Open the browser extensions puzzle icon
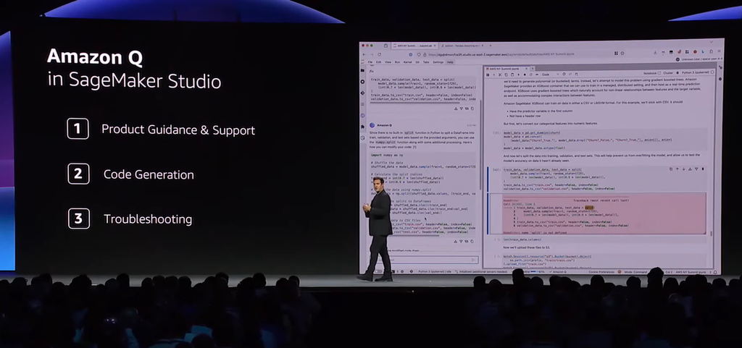Image resolution: width=742 pixels, height=348 pixels. pos(712,52)
